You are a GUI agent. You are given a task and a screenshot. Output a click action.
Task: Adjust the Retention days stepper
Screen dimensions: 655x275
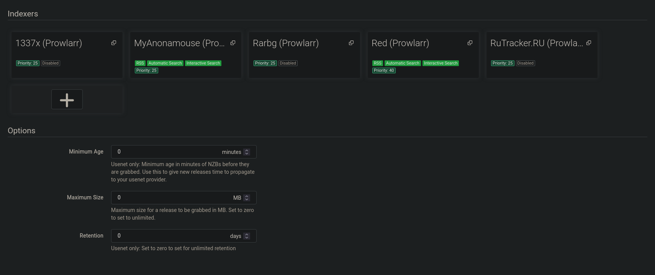click(247, 236)
